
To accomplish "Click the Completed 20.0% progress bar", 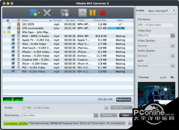I will 16,123.
